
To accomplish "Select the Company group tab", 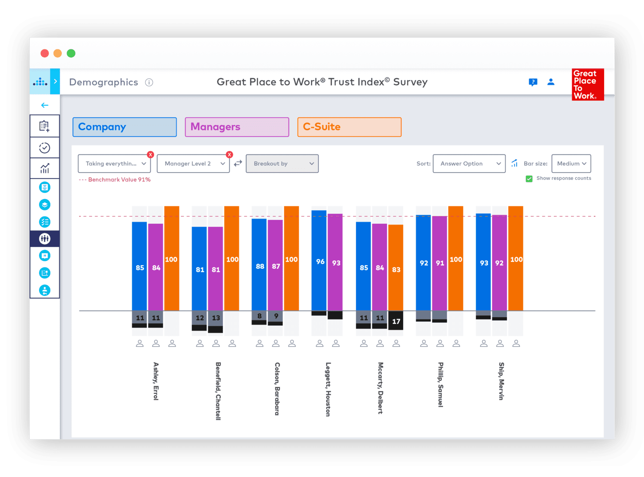I will pos(125,127).
